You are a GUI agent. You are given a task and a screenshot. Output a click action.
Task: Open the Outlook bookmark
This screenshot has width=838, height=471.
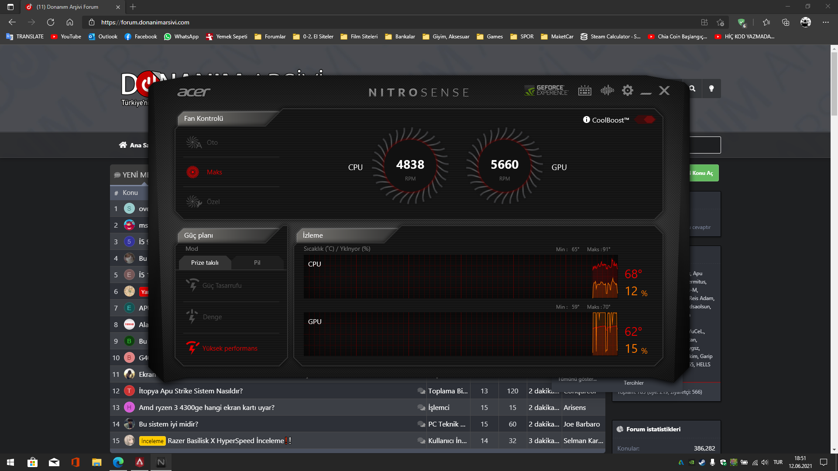tap(103, 37)
